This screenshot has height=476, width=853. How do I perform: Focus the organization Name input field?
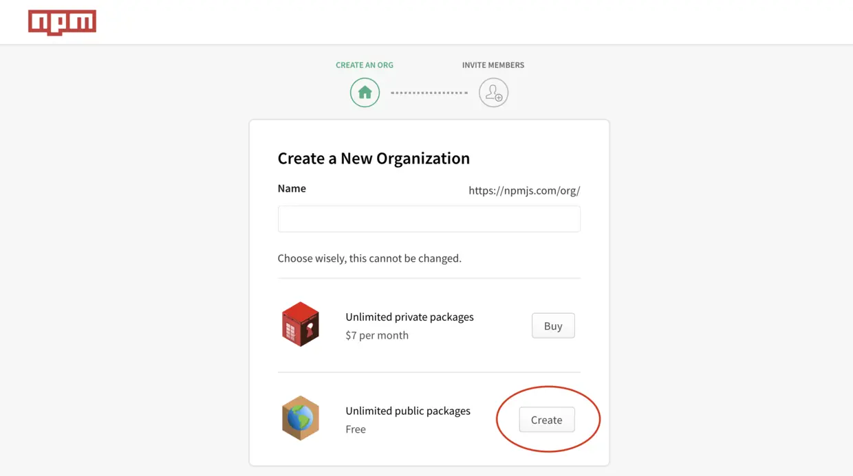pyautogui.click(x=429, y=219)
